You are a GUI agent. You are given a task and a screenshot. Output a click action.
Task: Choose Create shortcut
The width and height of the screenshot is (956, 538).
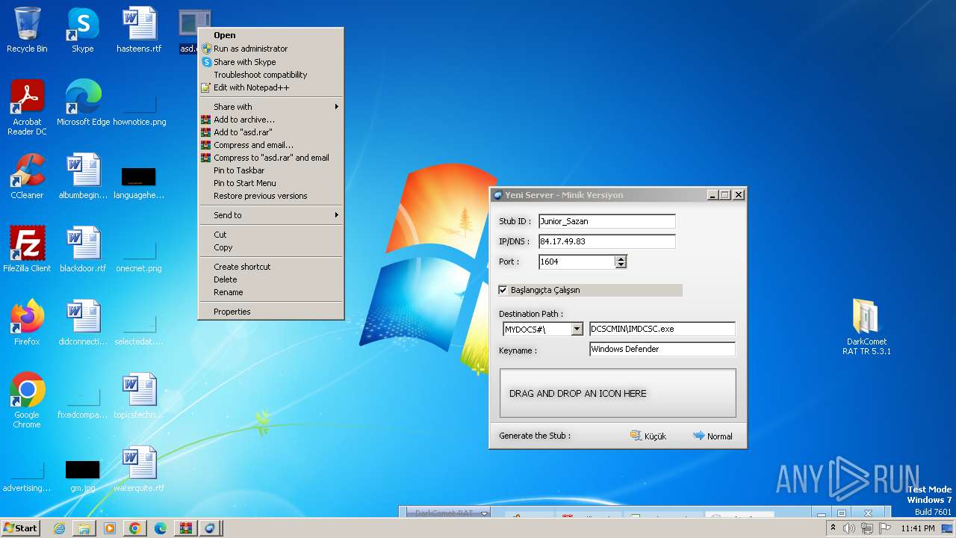point(270,267)
